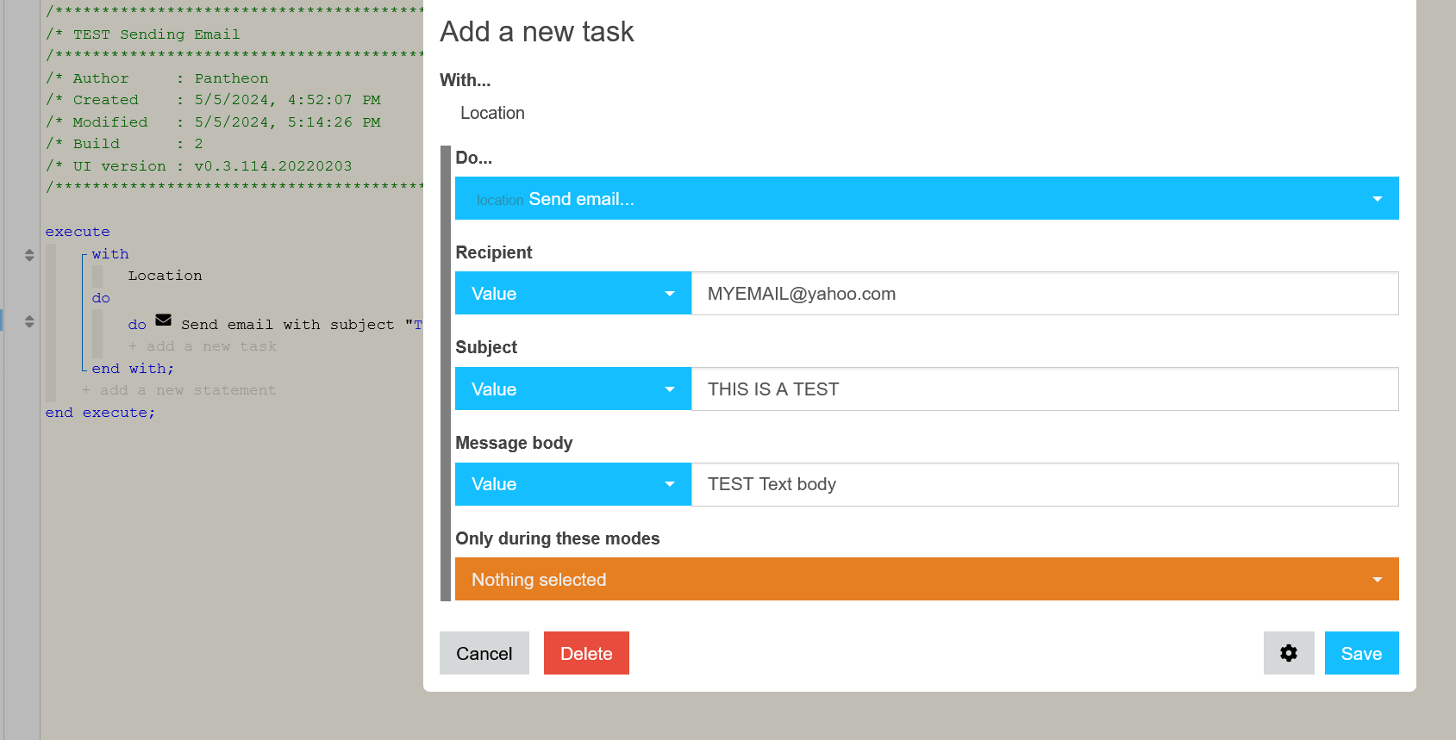The height and width of the screenshot is (740, 1456).
Task: Click the "execute" keyword at the block start
Action: coord(78,232)
